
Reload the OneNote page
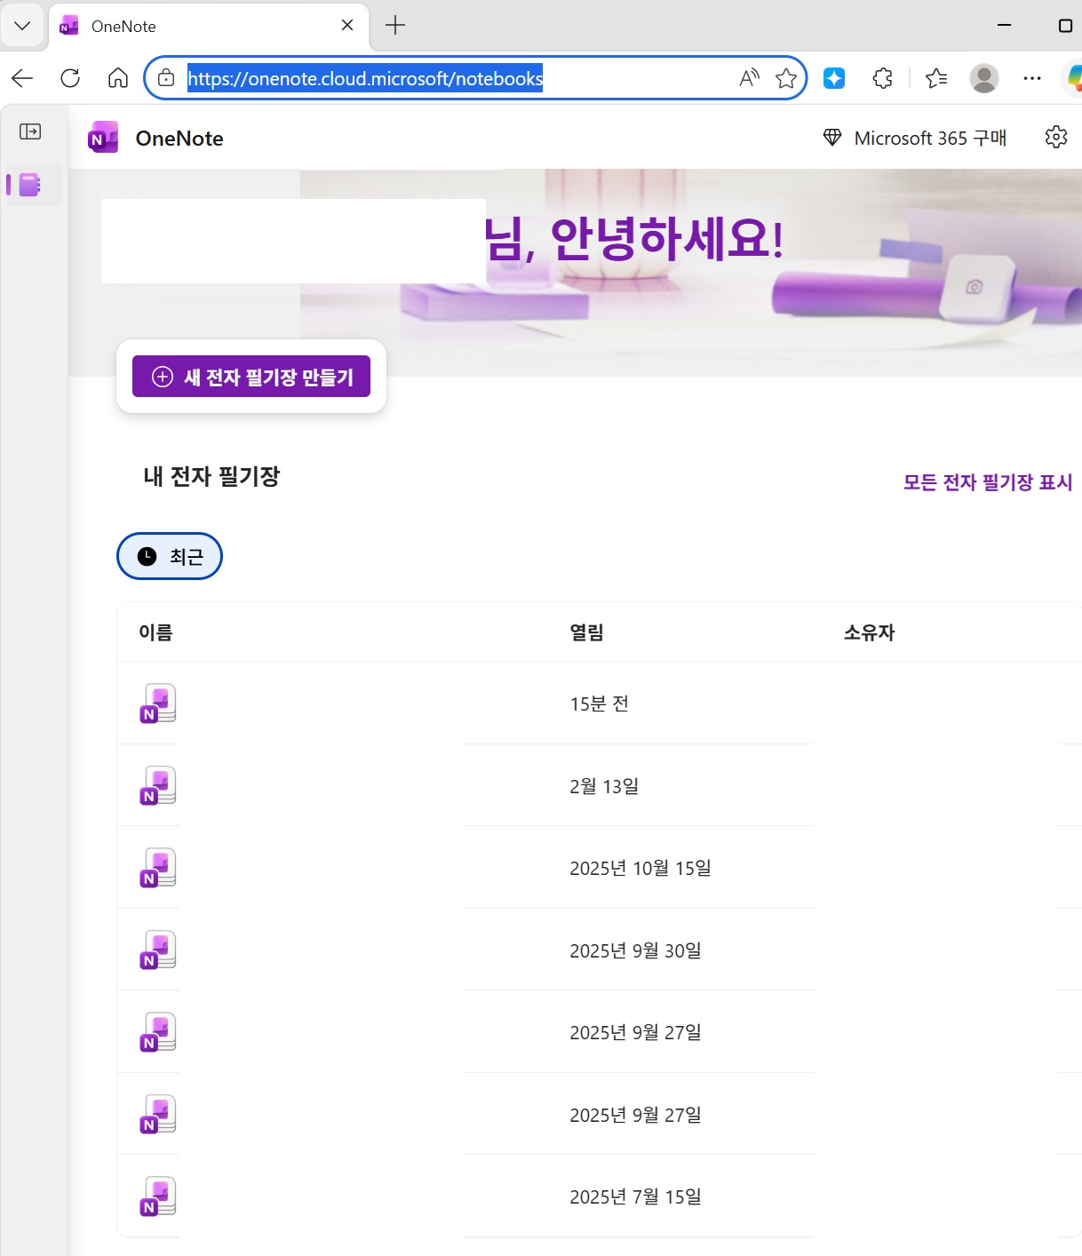click(x=70, y=78)
